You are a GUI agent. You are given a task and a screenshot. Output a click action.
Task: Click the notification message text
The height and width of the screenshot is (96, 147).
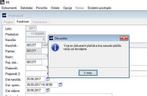click(92, 47)
